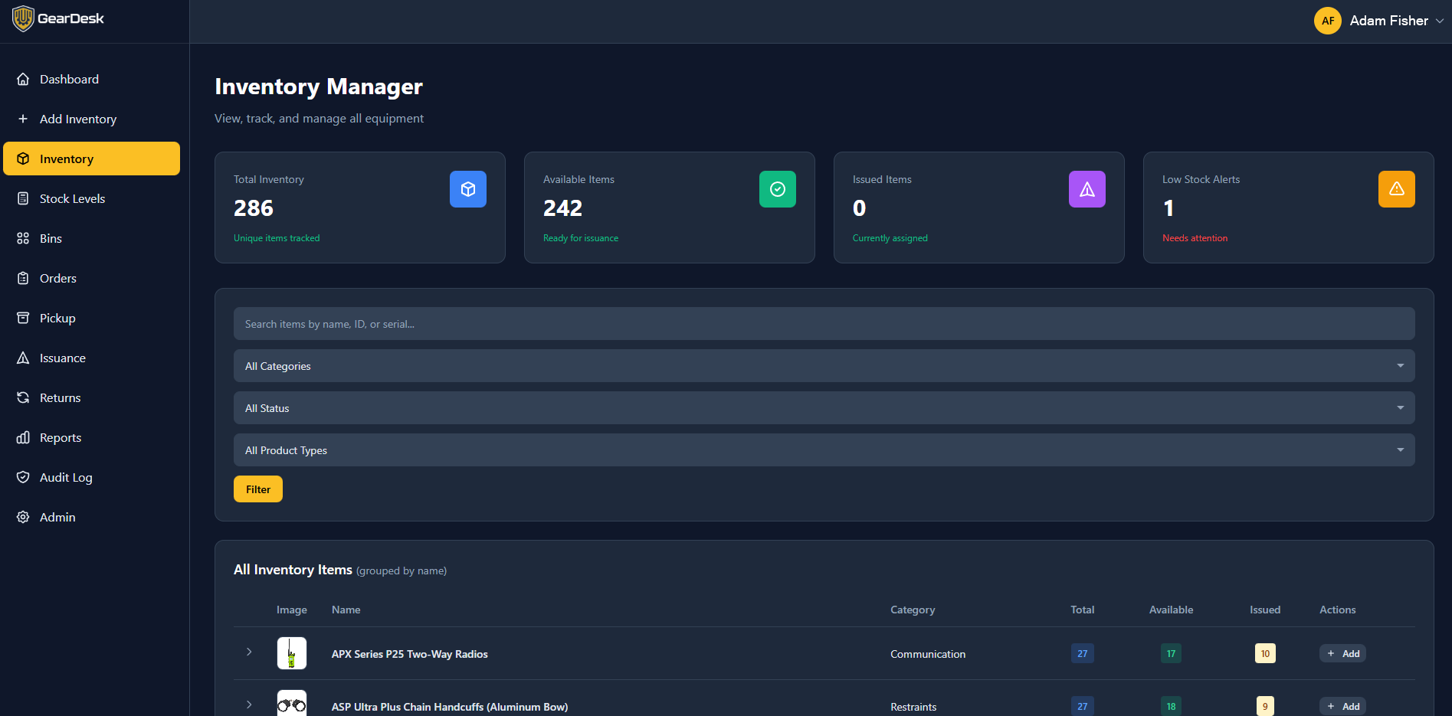Image resolution: width=1452 pixels, height=716 pixels.
Task: Select the Pickup icon in the sidebar
Action: [x=24, y=318]
